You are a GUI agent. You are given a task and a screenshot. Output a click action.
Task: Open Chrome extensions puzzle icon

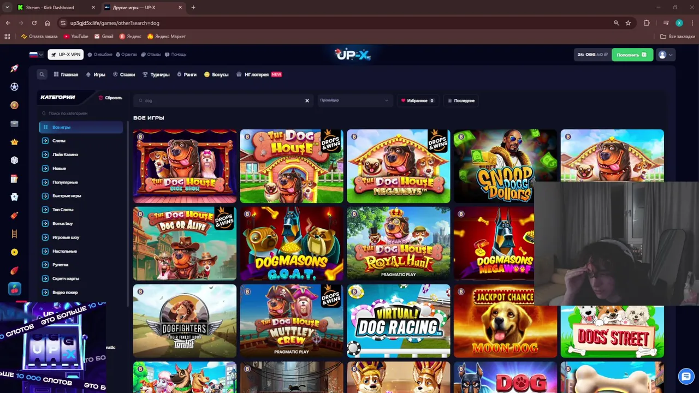point(647,23)
